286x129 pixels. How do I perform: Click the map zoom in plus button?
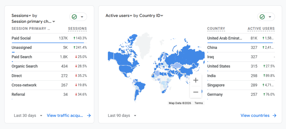pyautogui.click(x=196, y=80)
